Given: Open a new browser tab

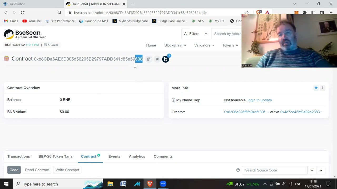Looking at the screenshot, I should (133, 4).
